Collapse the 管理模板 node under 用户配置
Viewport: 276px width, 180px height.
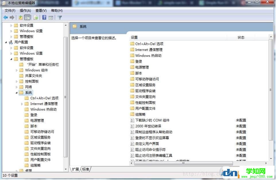pos(11,59)
